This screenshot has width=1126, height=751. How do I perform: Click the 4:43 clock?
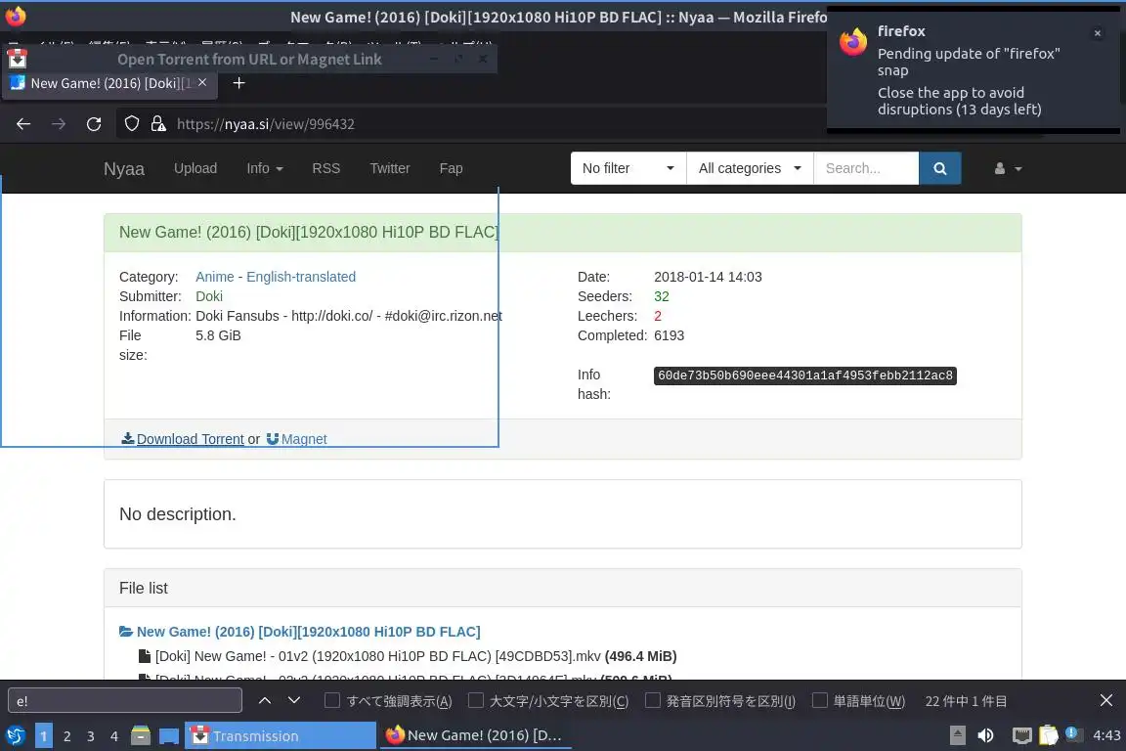click(x=1105, y=735)
